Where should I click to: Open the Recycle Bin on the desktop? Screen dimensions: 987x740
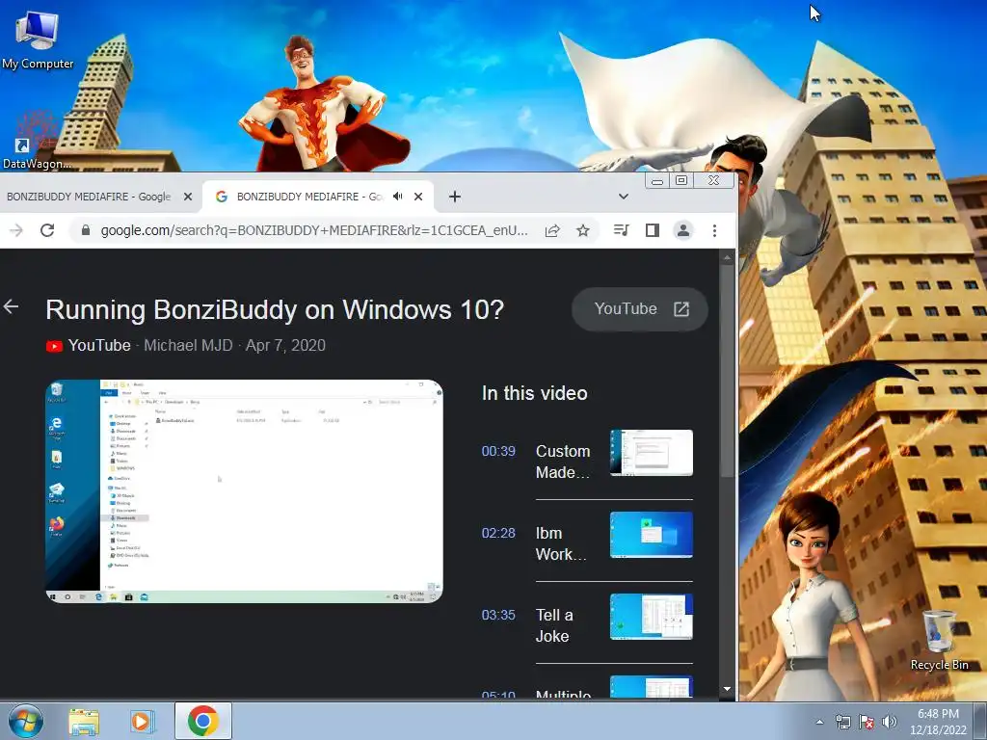click(939, 640)
